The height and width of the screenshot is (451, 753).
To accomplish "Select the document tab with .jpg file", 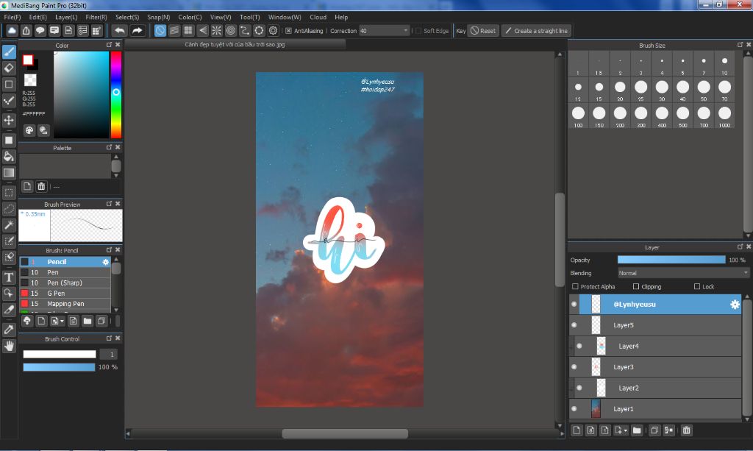I will pyautogui.click(x=235, y=44).
